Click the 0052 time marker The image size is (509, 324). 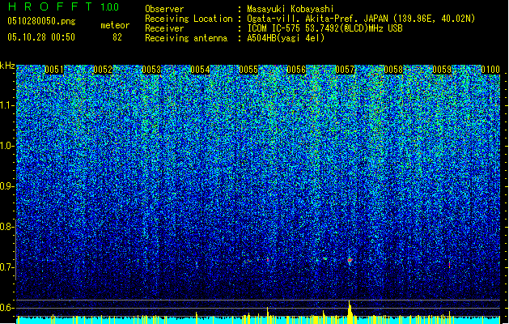pos(103,70)
